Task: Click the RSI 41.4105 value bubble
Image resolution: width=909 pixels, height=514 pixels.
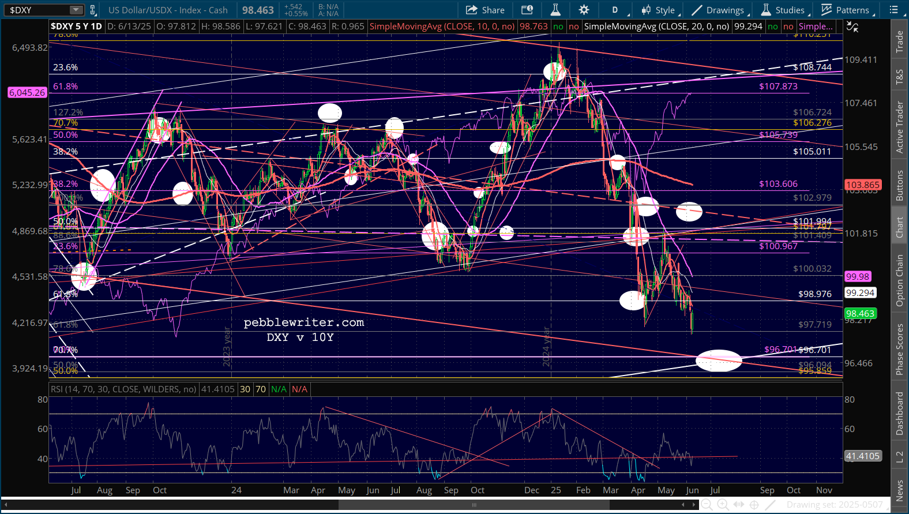Action: tap(863, 456)
